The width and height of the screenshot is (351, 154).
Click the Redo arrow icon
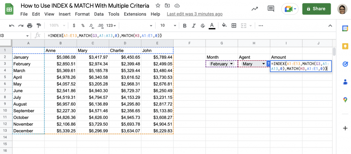point(21,26)
